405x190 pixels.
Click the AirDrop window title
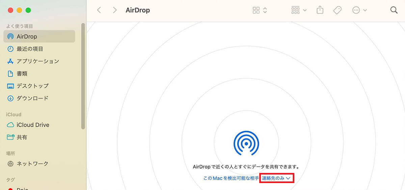point(138,10)
